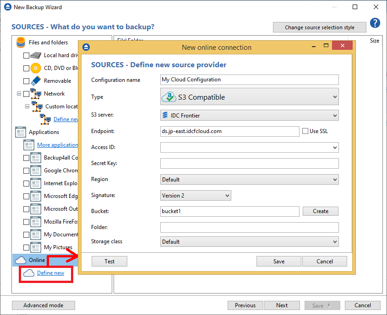The height and width of the screenshot is (315, 387).
Task: Click the Bucket name input field
Action: 229,211
